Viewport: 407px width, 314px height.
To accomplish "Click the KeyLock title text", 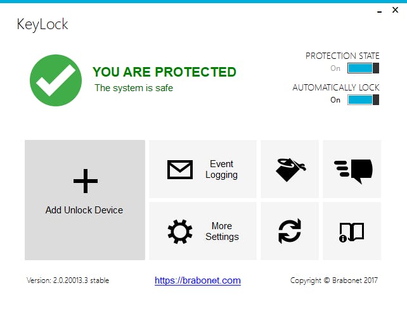I will [x=42, y=25].
